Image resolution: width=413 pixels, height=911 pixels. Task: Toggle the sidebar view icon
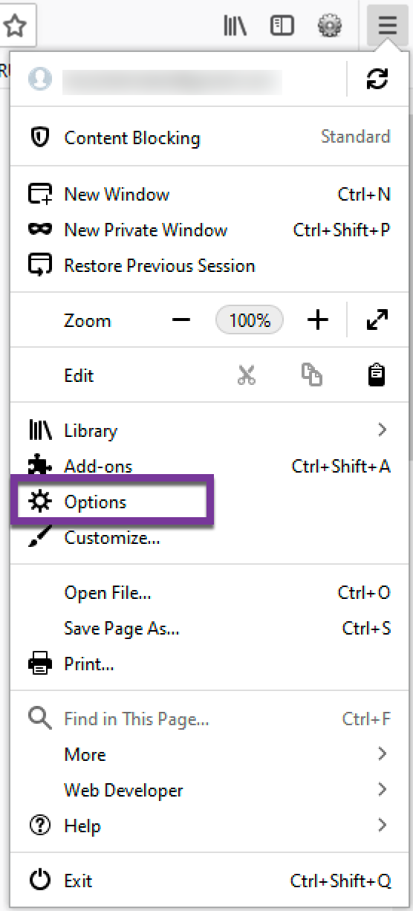coord(282,27)
